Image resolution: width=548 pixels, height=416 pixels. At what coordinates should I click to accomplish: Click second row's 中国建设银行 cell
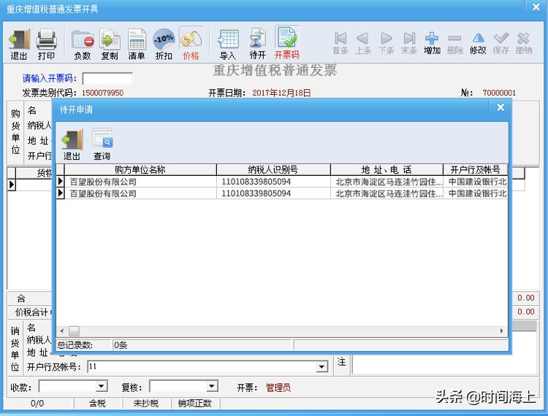[x=476, y=193]
